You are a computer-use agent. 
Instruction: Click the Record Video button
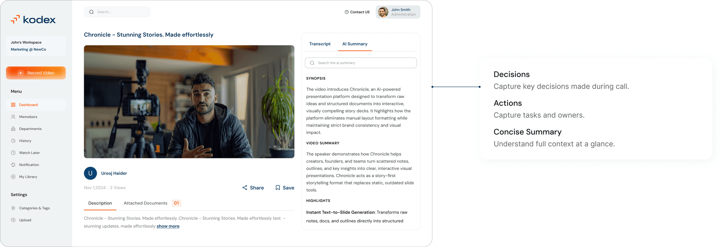(36, 73)
